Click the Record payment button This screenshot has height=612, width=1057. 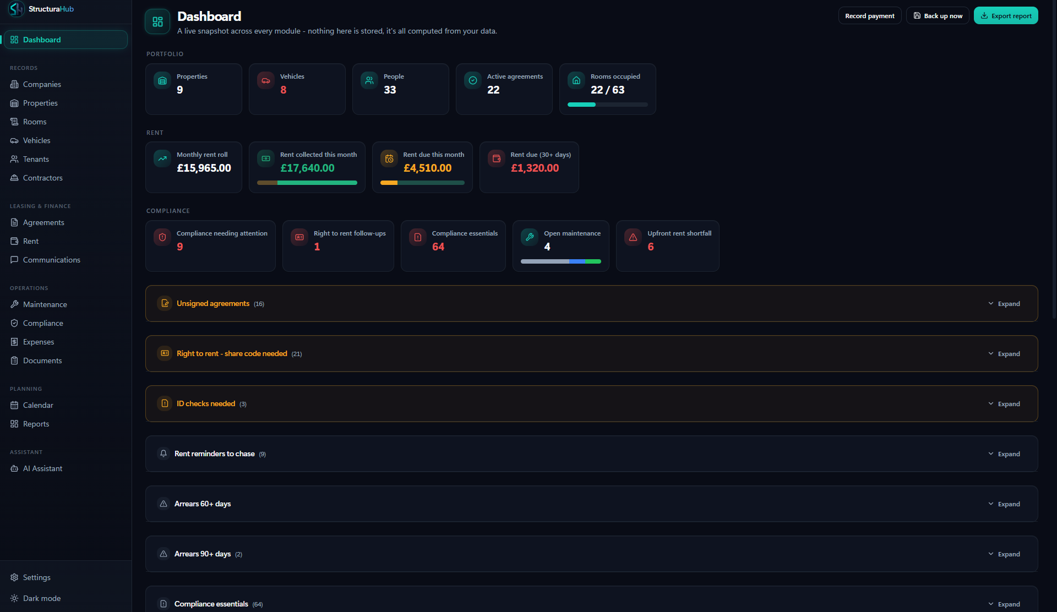[x=870, y=15]
